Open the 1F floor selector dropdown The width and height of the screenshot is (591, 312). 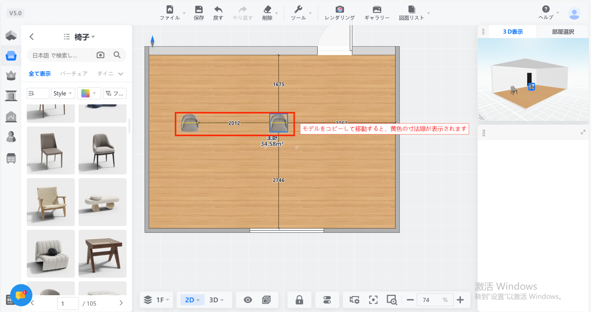(157, 300)
